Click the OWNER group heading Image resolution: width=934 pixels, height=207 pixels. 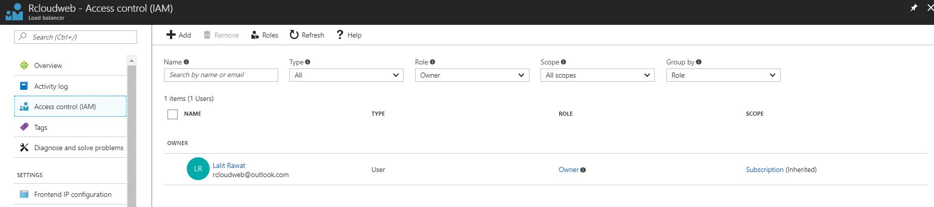point(178,143)
